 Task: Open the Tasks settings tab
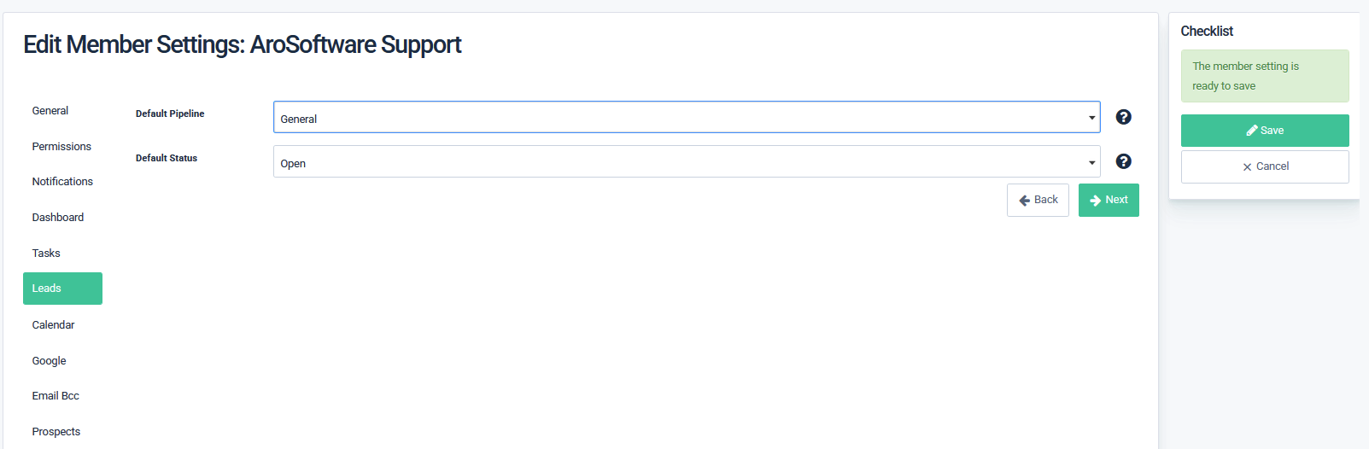(46, 254)
